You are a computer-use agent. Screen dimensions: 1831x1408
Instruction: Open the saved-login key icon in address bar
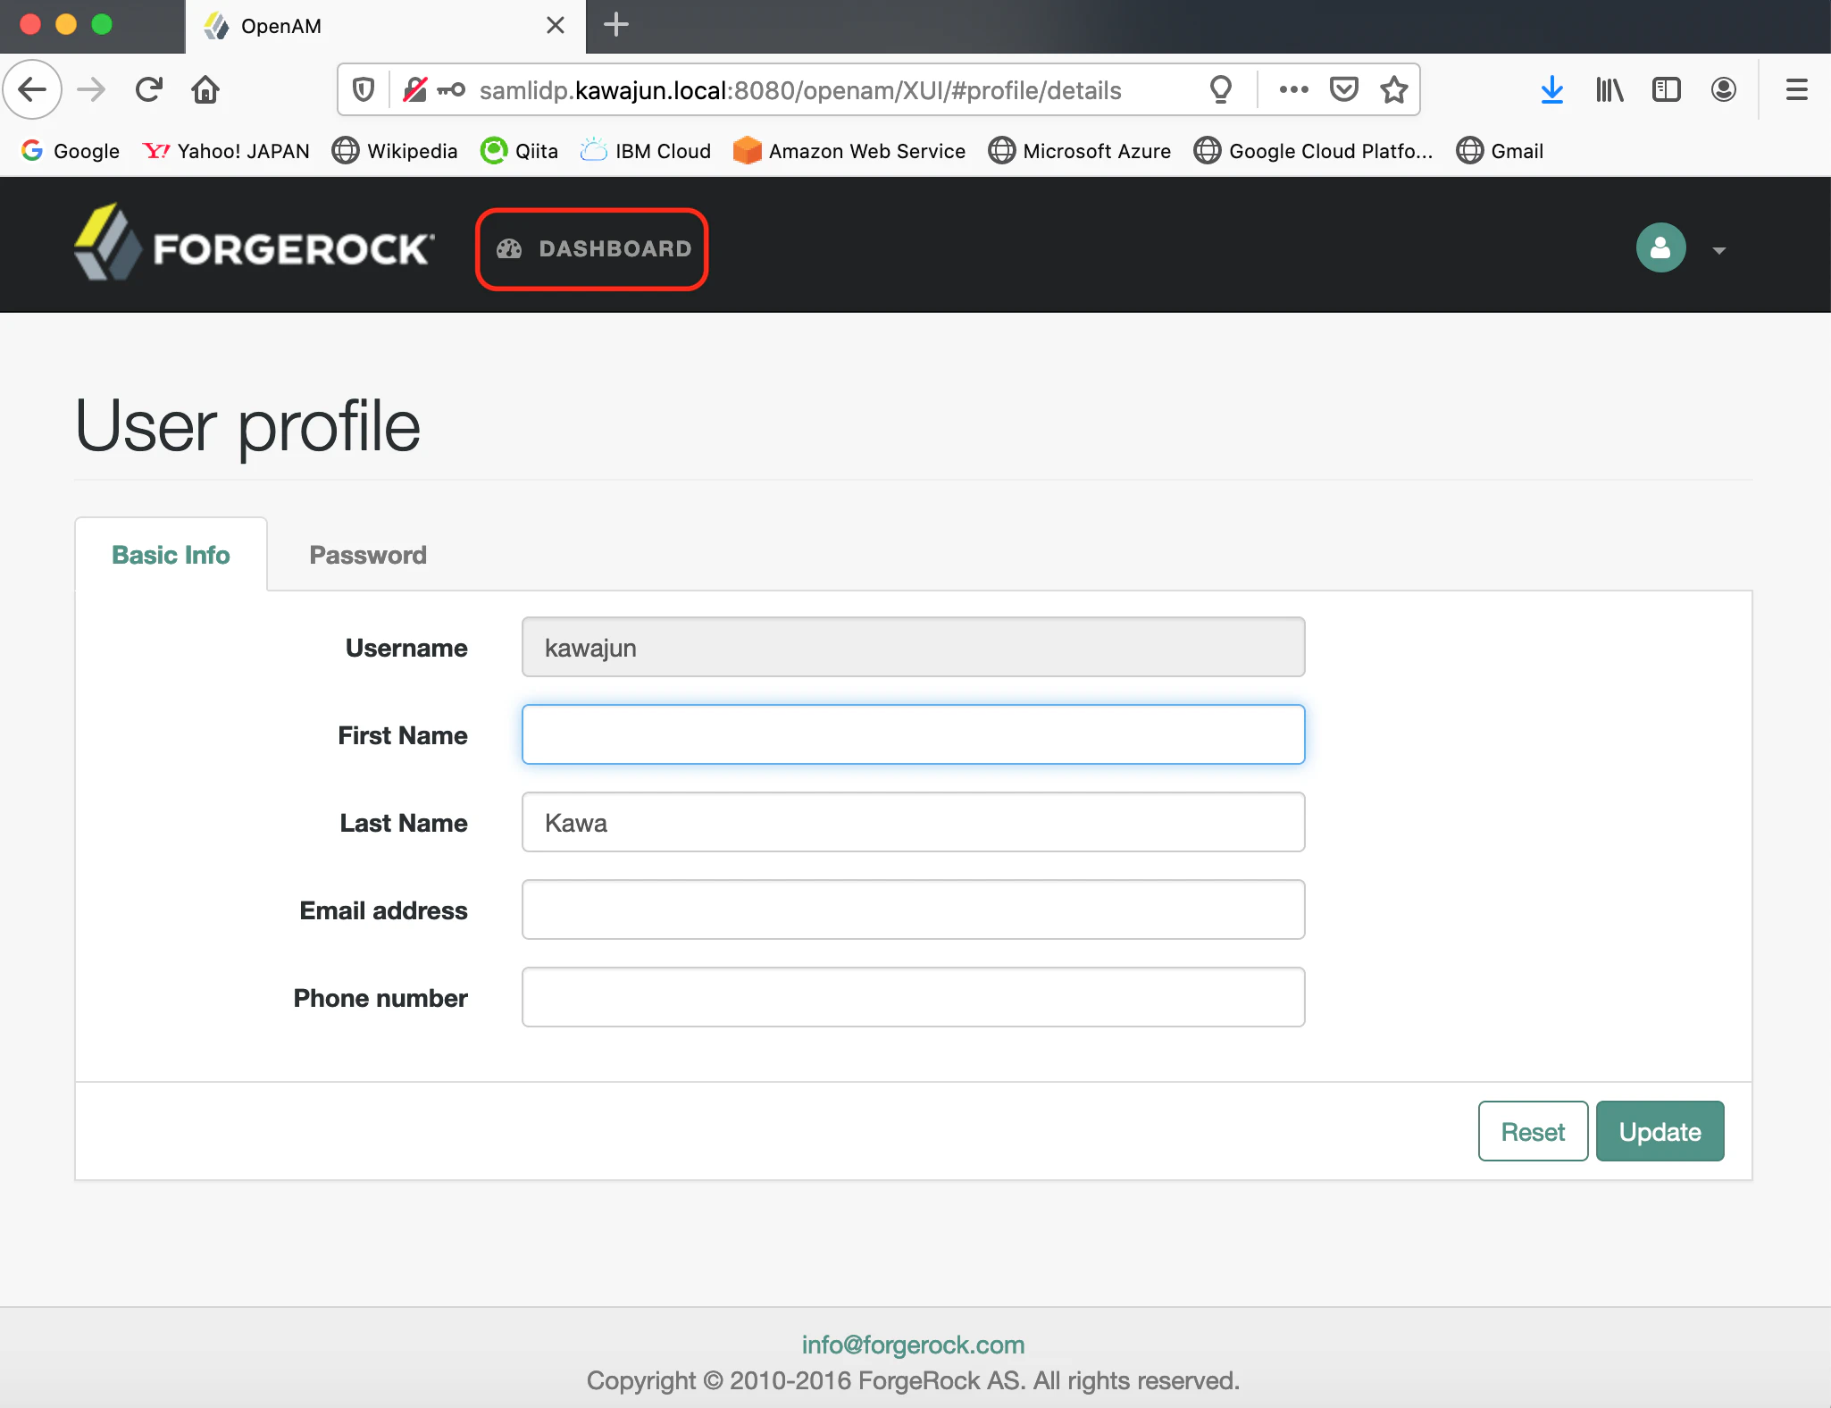(451, 89)
